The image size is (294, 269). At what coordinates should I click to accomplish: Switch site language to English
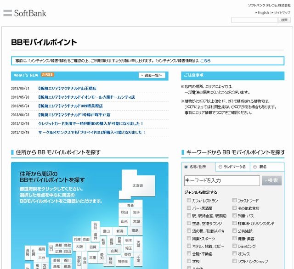[262, 13]
